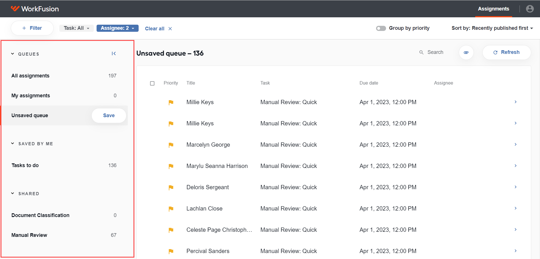The image size is (540, 259).
Task: Collapse the queues sidebar panel
Action: click(x=114, y=54)
